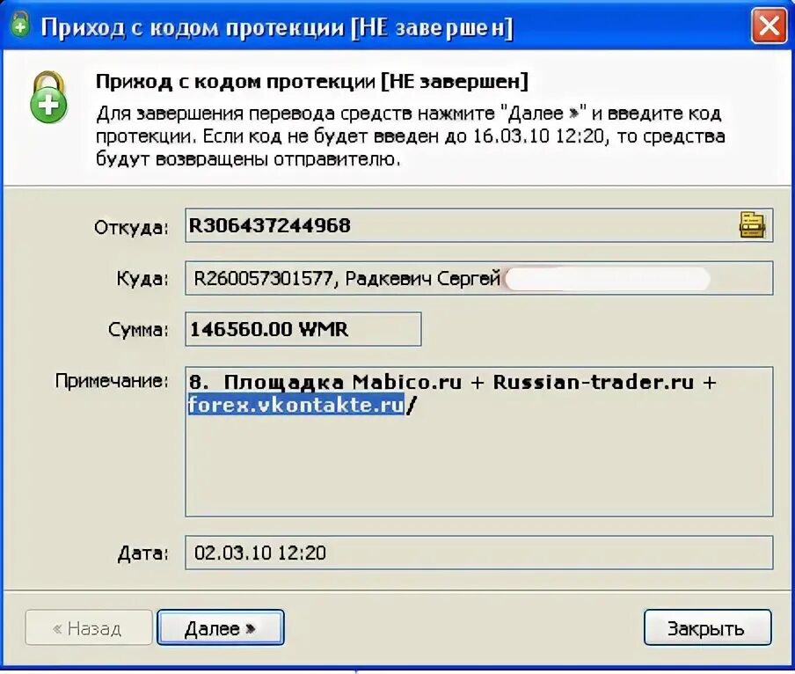The image size is (795, 674).
Task: Click the protection-code padlock icon in title bar
Action: pos(20,26)
